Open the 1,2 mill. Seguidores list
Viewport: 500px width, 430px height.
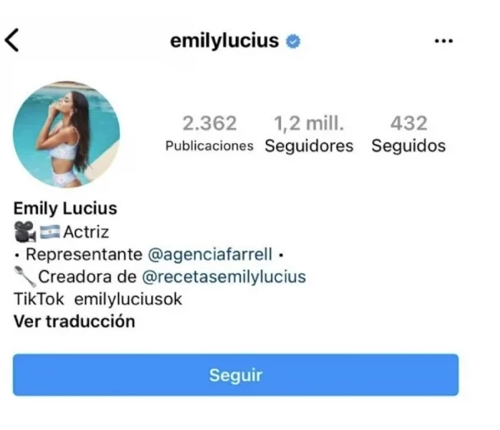click(x=309, y=134)
